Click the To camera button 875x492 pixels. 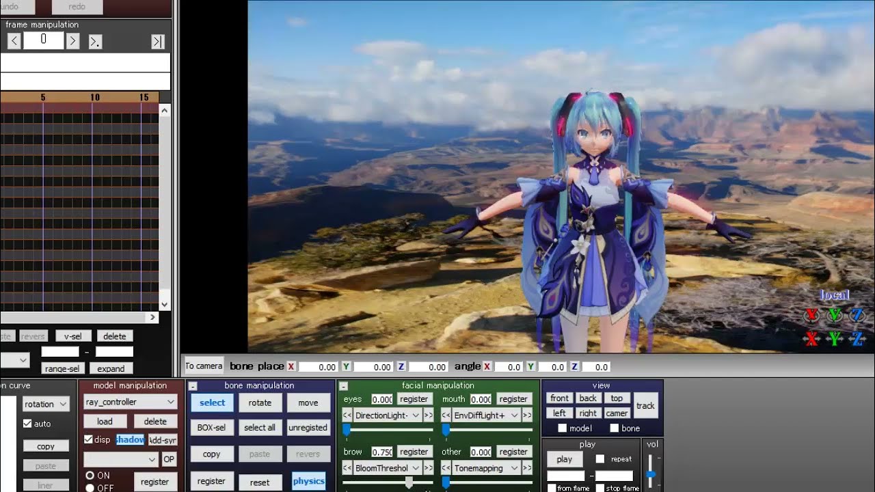pyautogui.click(x=204, y=366)
